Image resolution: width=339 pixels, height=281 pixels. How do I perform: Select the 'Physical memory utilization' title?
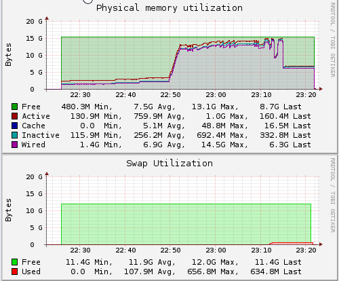[x=169, y=8]
